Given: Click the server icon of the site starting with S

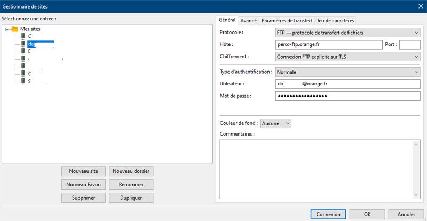Looking at the screenshot, I should 23,81.
